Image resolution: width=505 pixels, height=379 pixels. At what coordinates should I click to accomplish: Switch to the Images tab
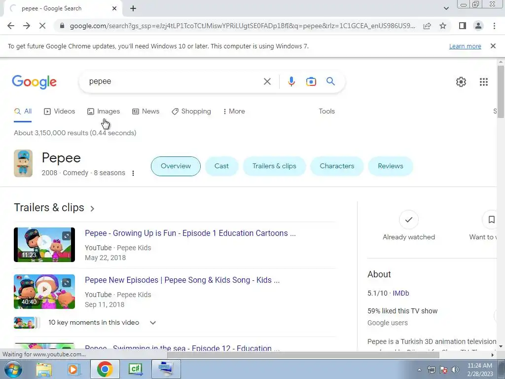tap(104, 112)
